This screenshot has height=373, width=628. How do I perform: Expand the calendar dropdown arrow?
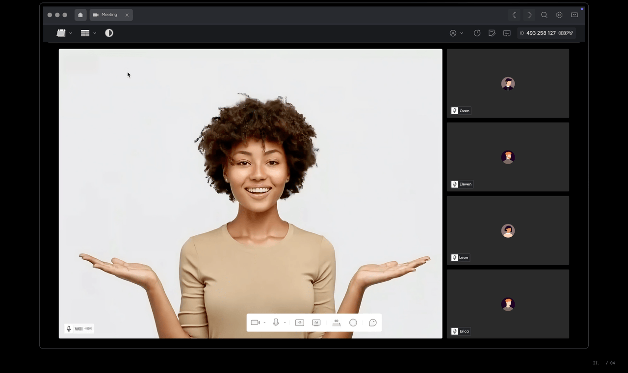click(71, 33)
